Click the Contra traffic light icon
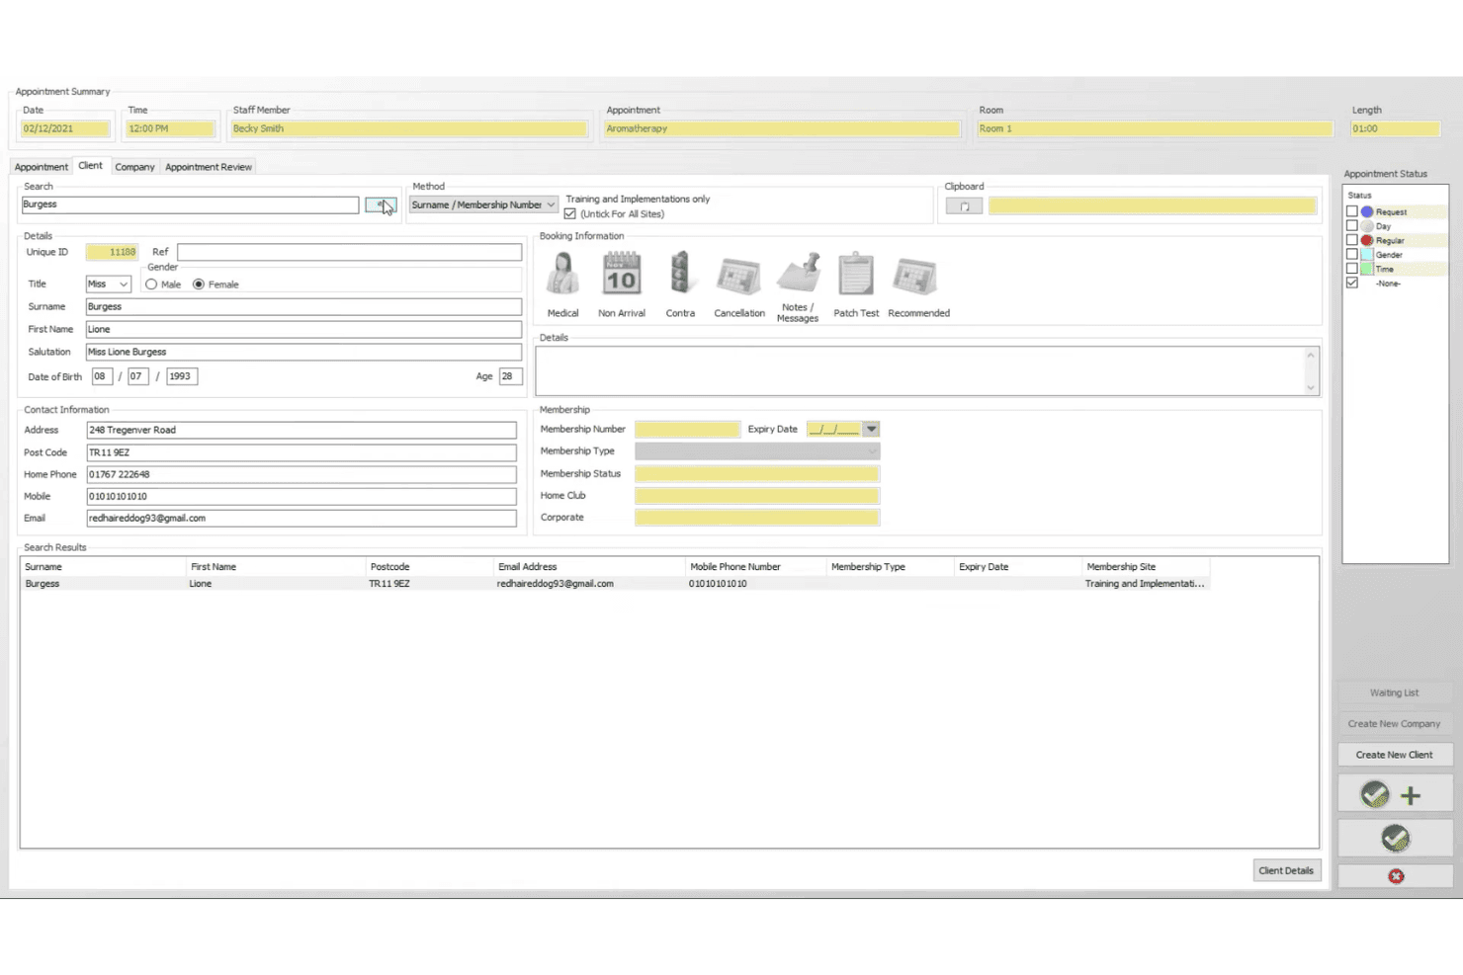The image size is (1463, 975). (680, 274)
